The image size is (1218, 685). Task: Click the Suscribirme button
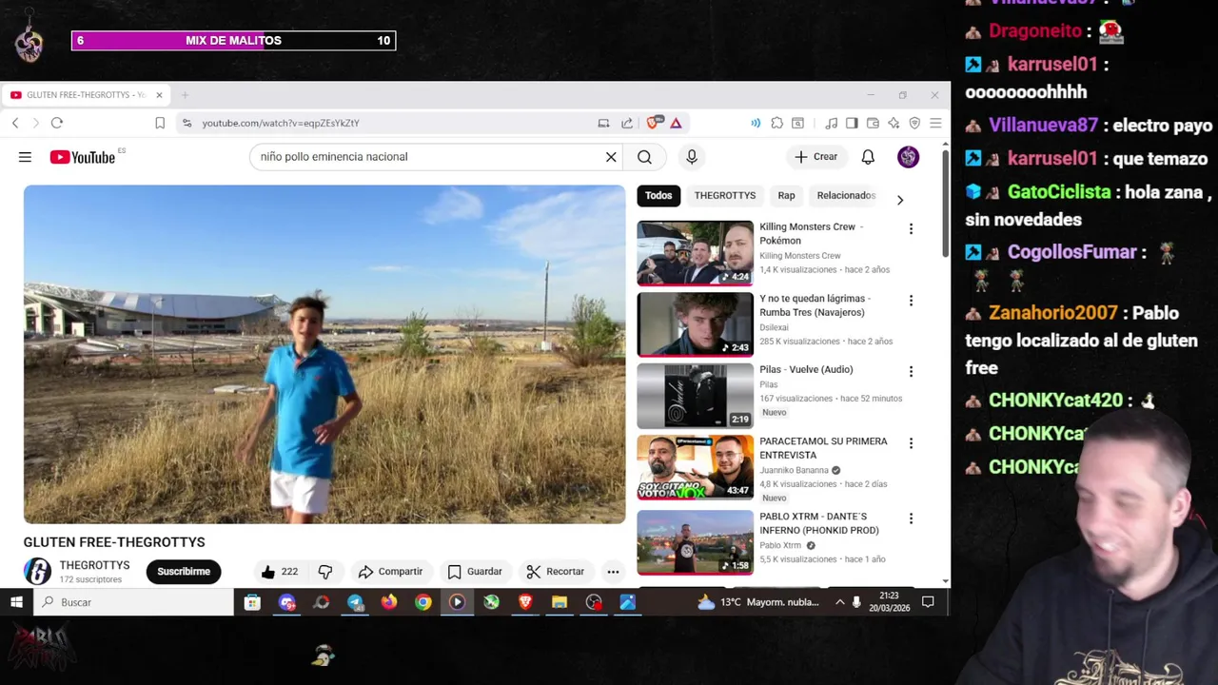click(184, 572)
